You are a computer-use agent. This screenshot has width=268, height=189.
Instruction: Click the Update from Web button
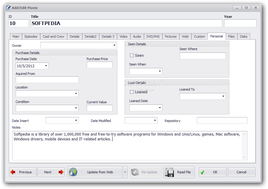(95, 172)
